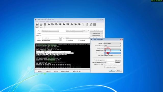Open the Помощь menu
Screen dimensions: 163x92
tap(67, 21)
